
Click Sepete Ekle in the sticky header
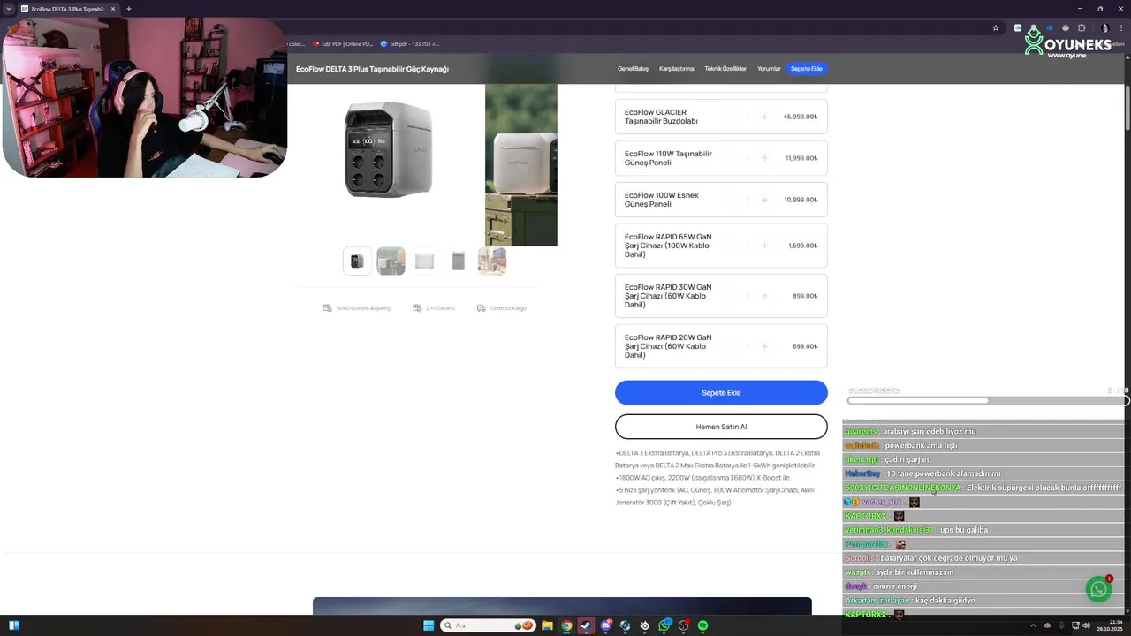click(x=807, y=69)
